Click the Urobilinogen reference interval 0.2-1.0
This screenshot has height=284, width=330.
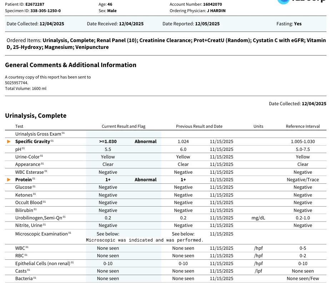coord(302,218)
